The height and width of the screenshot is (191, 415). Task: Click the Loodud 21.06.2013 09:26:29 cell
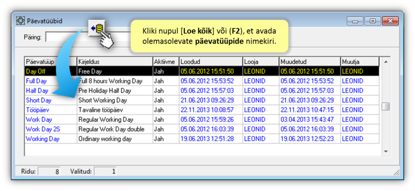point(211,101)
